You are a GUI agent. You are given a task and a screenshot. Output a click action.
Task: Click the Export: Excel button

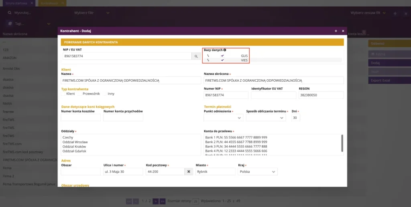pos(389,80)
